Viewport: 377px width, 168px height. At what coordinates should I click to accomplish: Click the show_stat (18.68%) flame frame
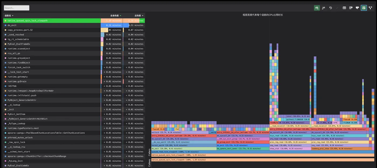pyautogui.click(x=290, y=148)
